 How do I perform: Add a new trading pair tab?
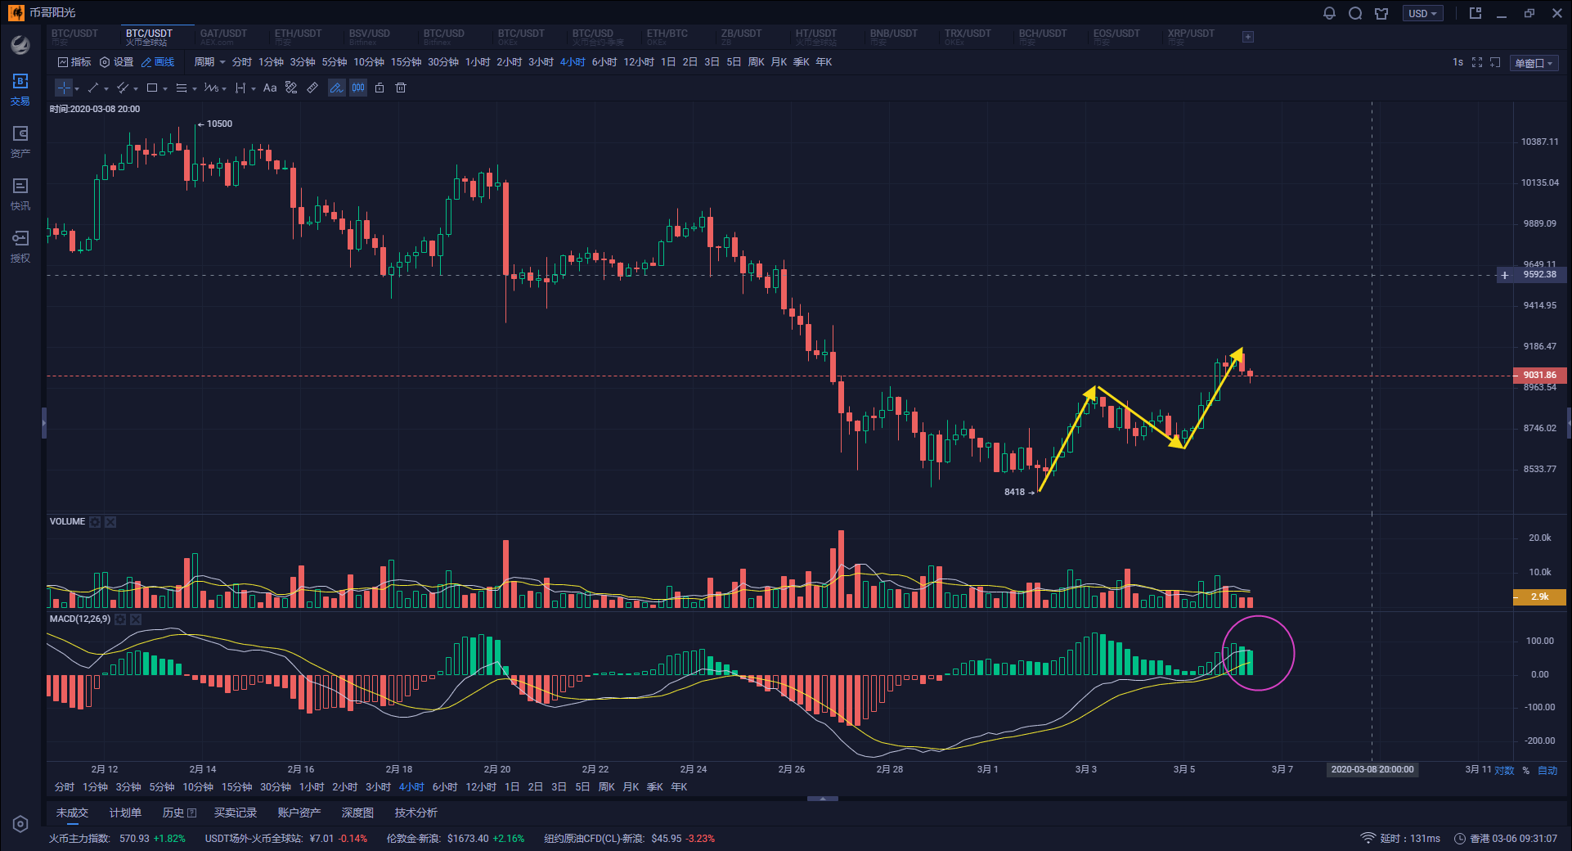(x=1248, y=37)
